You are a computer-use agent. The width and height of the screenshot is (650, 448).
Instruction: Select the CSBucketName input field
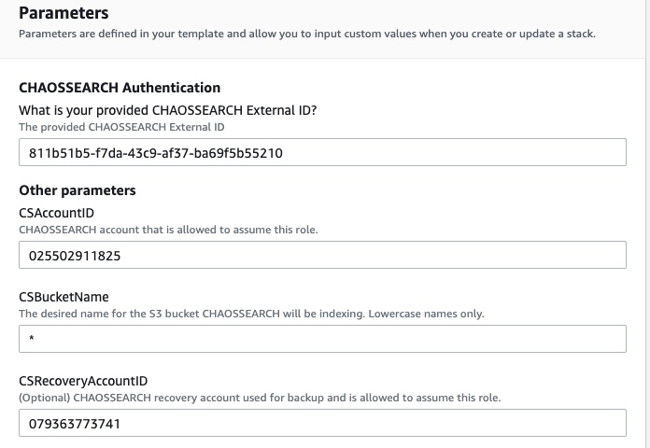point(322,339)
